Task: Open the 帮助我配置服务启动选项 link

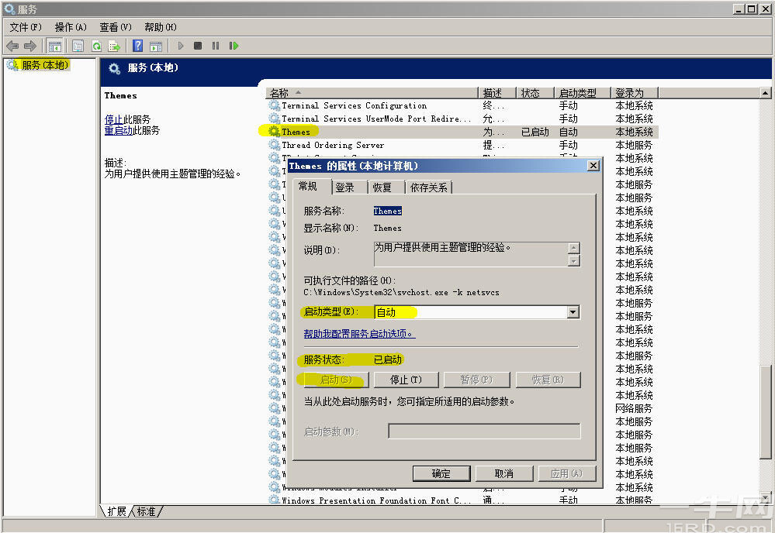Action: coord(358,334)
